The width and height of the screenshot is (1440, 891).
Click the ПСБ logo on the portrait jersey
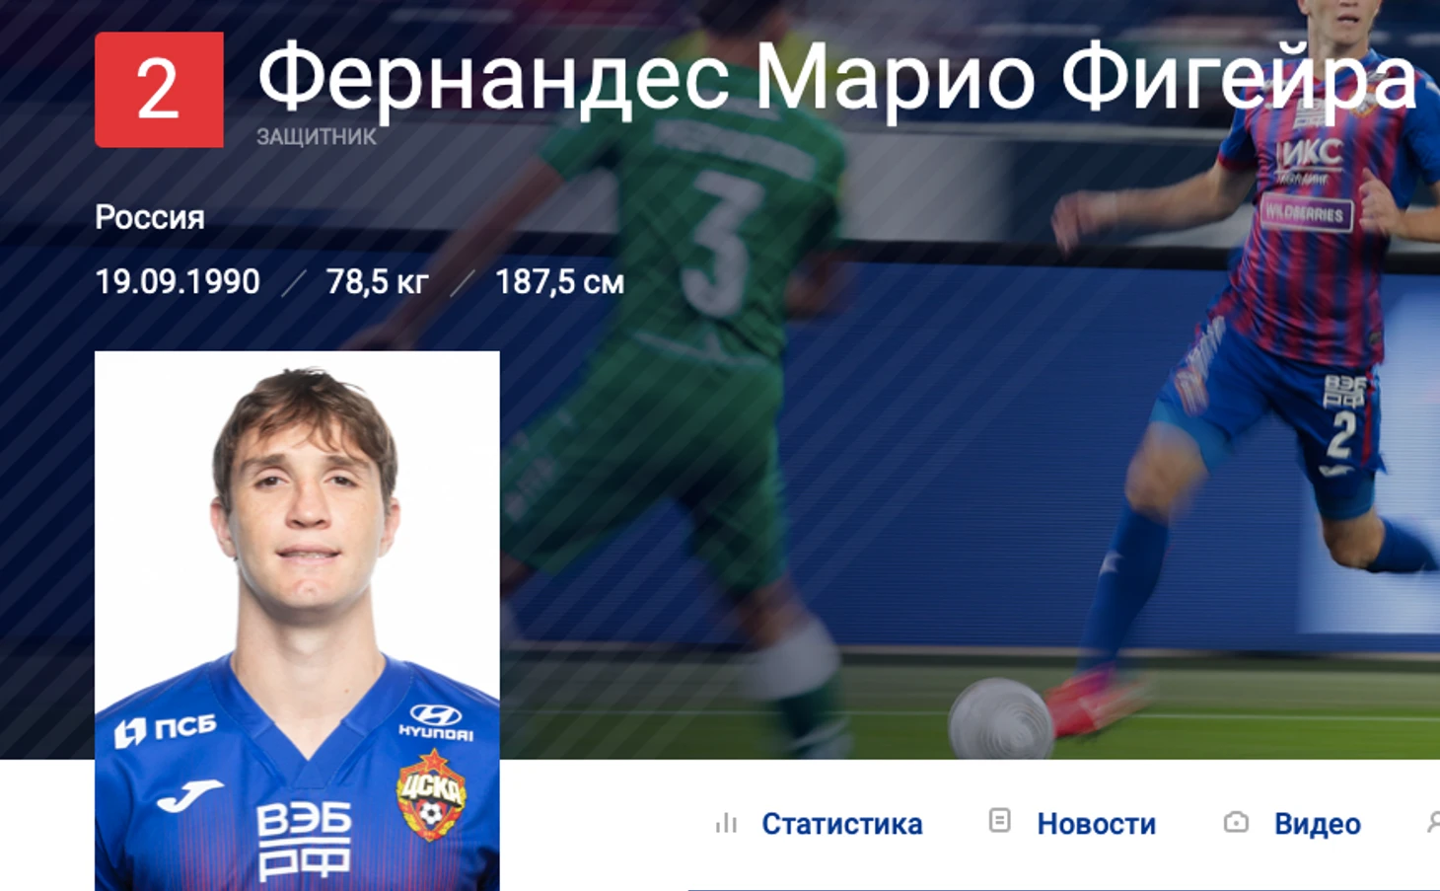pos(165,729)
